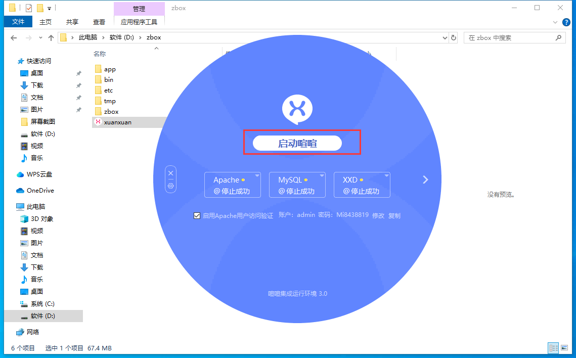Open the 查看 ribbon tab
The image size is (576, 358).
coord(99,22)
